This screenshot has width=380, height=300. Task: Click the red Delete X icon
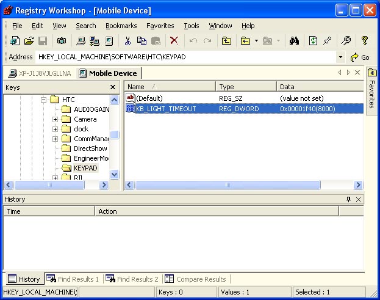point(174,41)
